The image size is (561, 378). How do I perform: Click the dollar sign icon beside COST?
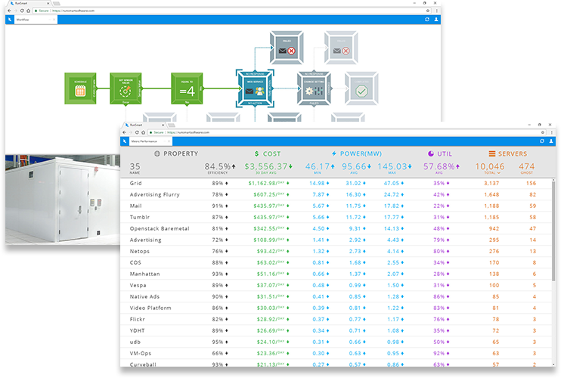point(256,153)
